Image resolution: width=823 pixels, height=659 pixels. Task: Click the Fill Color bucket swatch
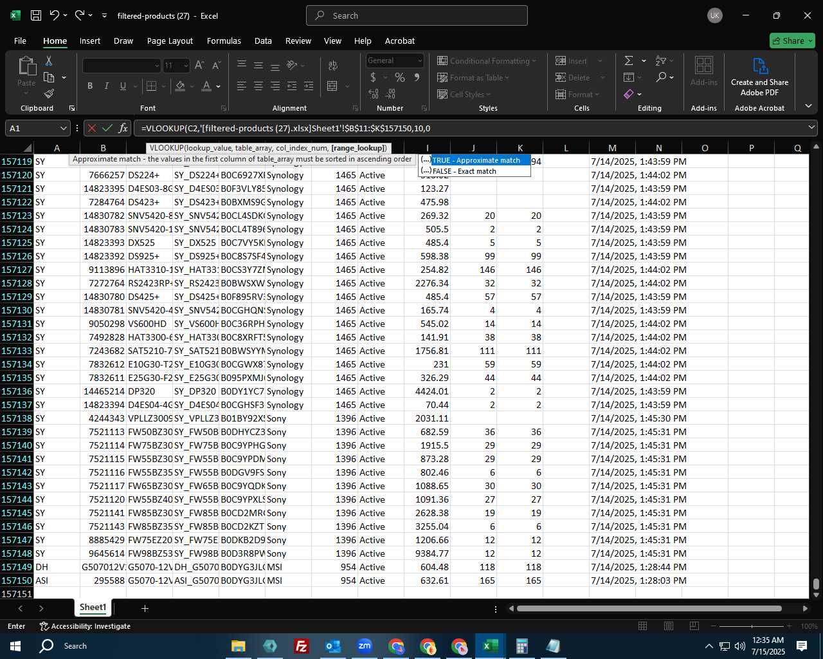click(180, 86)
